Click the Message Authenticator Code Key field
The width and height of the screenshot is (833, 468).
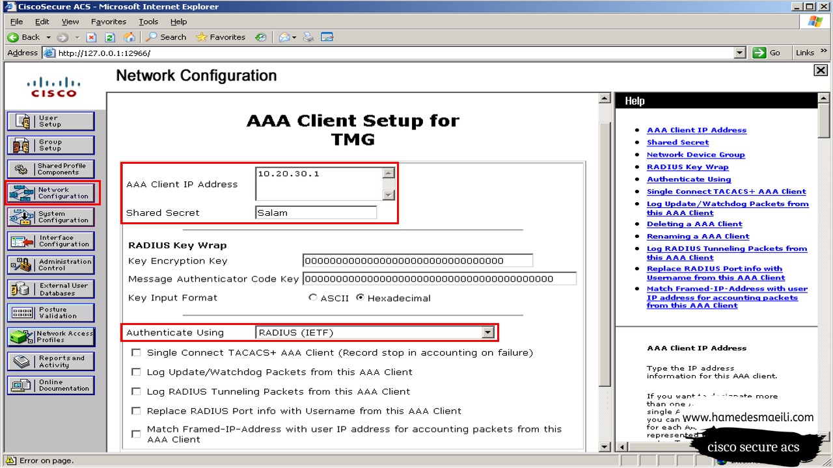[439, 279]
